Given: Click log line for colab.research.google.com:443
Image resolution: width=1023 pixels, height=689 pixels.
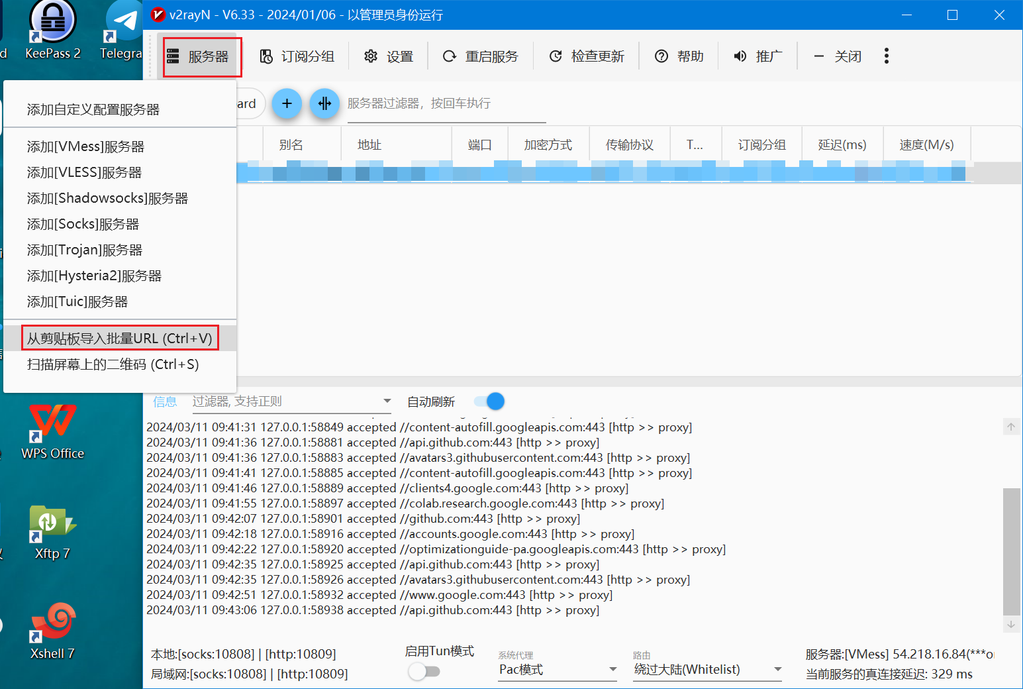Looking at the screenshot, I should pyautogui.click(x=405, y=503).
